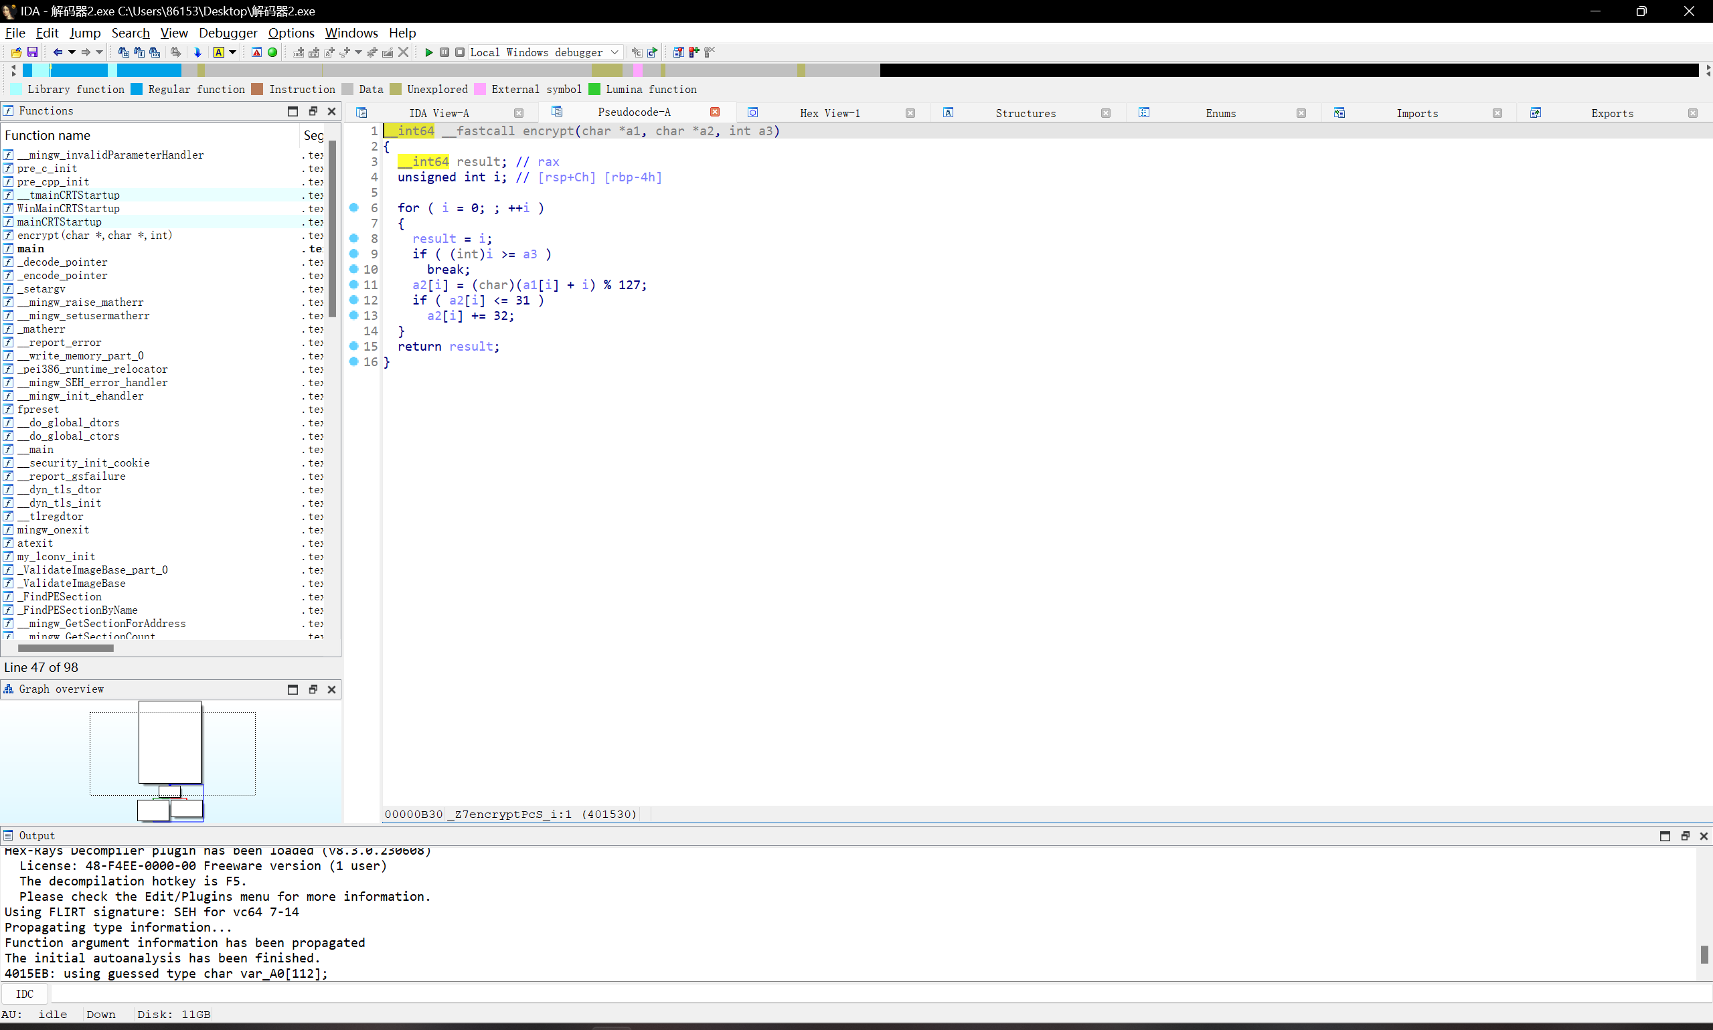This screenshot has height=1030, width=1713.
Task: Click the Open file folder icon
Action: [x=16, y=52]
